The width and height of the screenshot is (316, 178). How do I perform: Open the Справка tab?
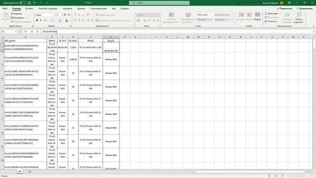(124, 8)
